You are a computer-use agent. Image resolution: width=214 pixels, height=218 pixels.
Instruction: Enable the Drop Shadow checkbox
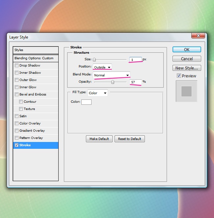(17, 66)
